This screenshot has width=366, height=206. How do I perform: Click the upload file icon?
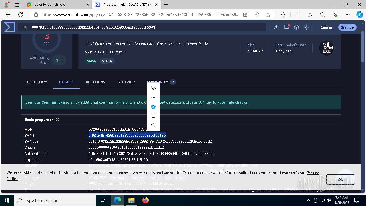coord(276,27)
